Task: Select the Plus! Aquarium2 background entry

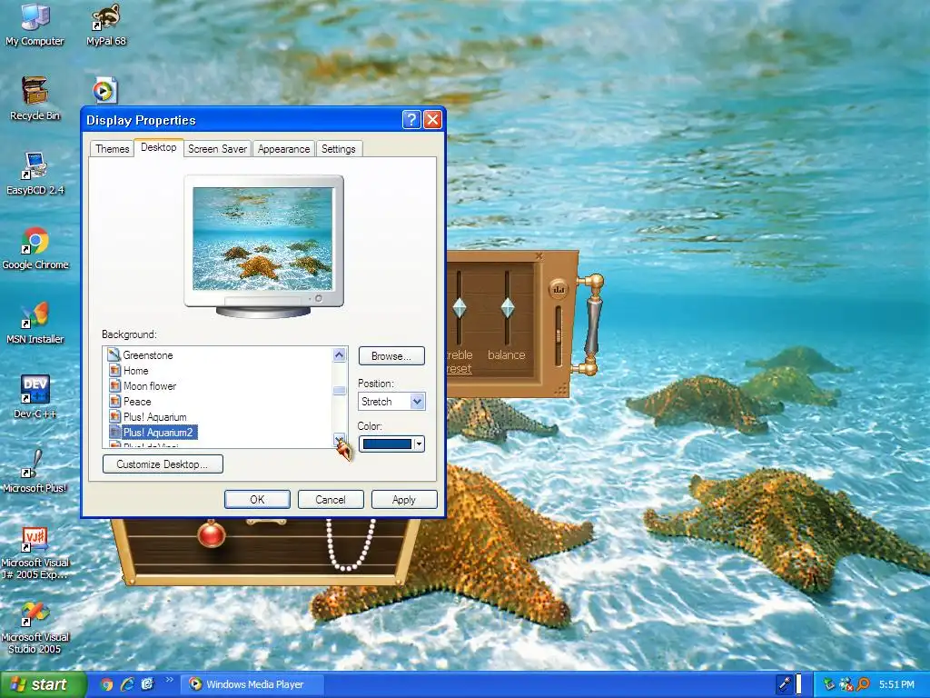Action: [x=158, y=432]
